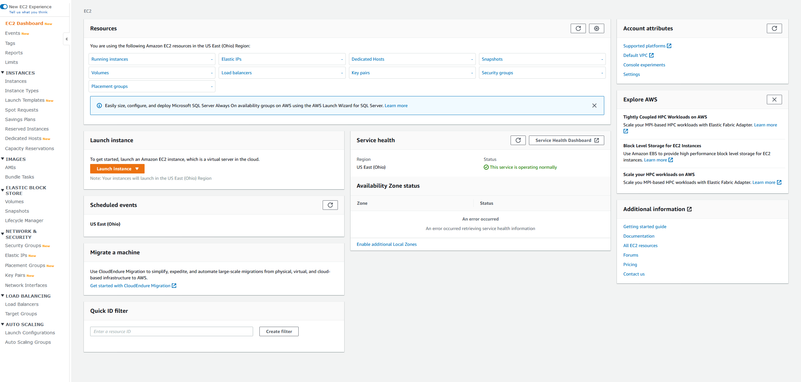Collapse the NETWORK & SECURITY section
The width and height of the screenshot is (801, 382).
[3, 232]
